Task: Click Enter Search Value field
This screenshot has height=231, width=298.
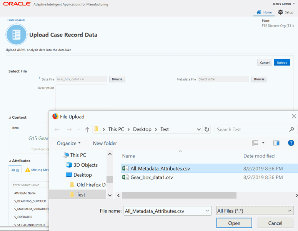Action: pyautogui.click(x=30, y=185)
